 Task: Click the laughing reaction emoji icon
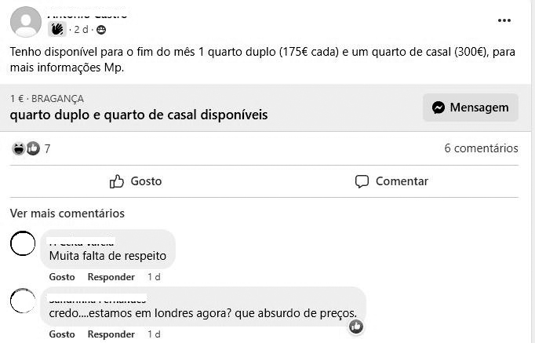click(x=18, y=148)
